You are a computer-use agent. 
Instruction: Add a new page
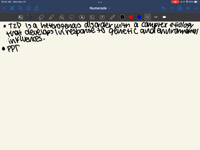tap(180, 8)
